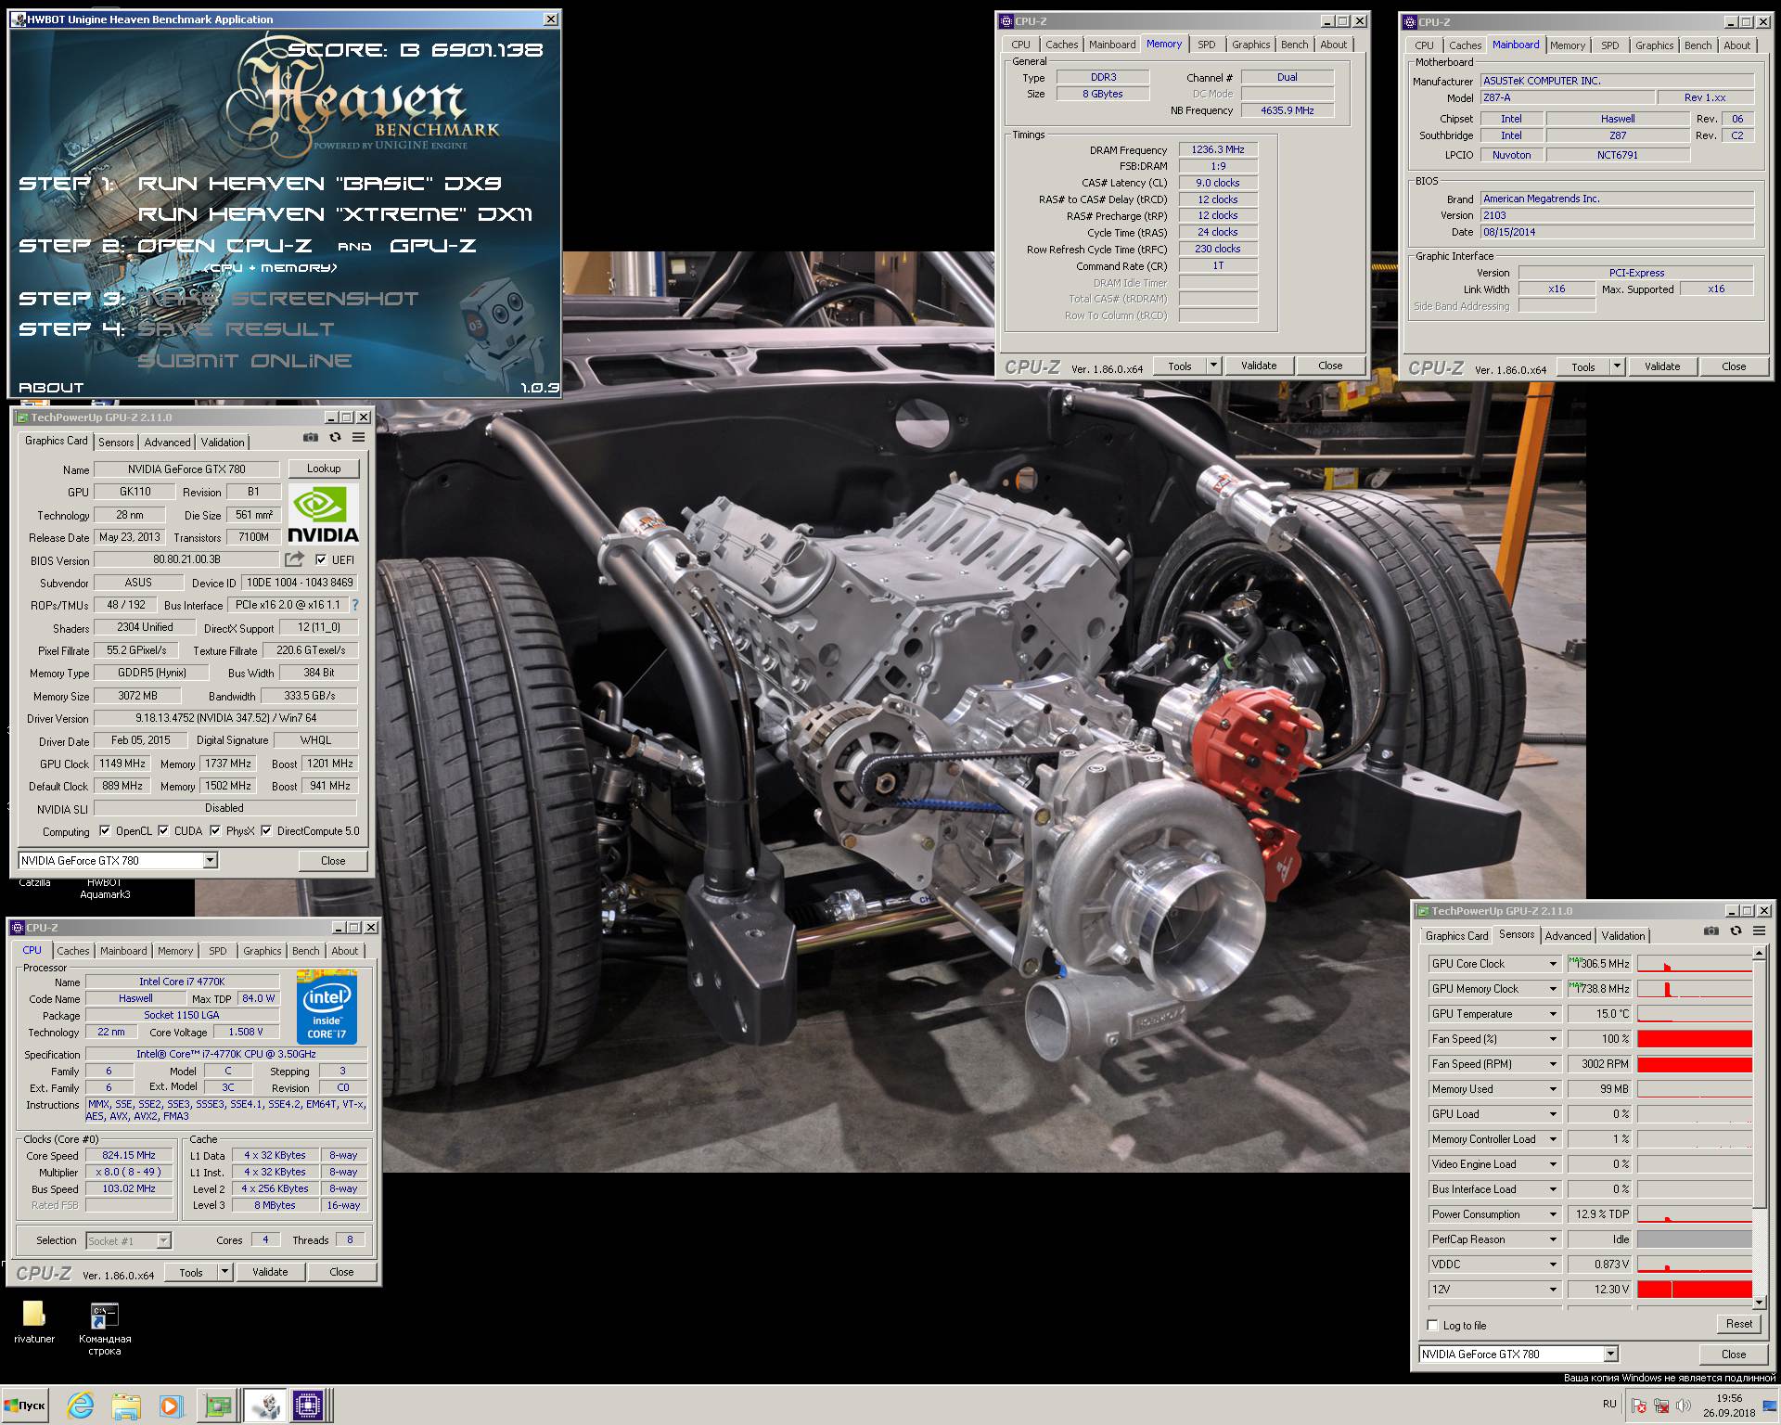Screen dimensions: 1781x1425
Task: Expand the GPU Core Clock sensor dropdown
Action: [1553, 964]
